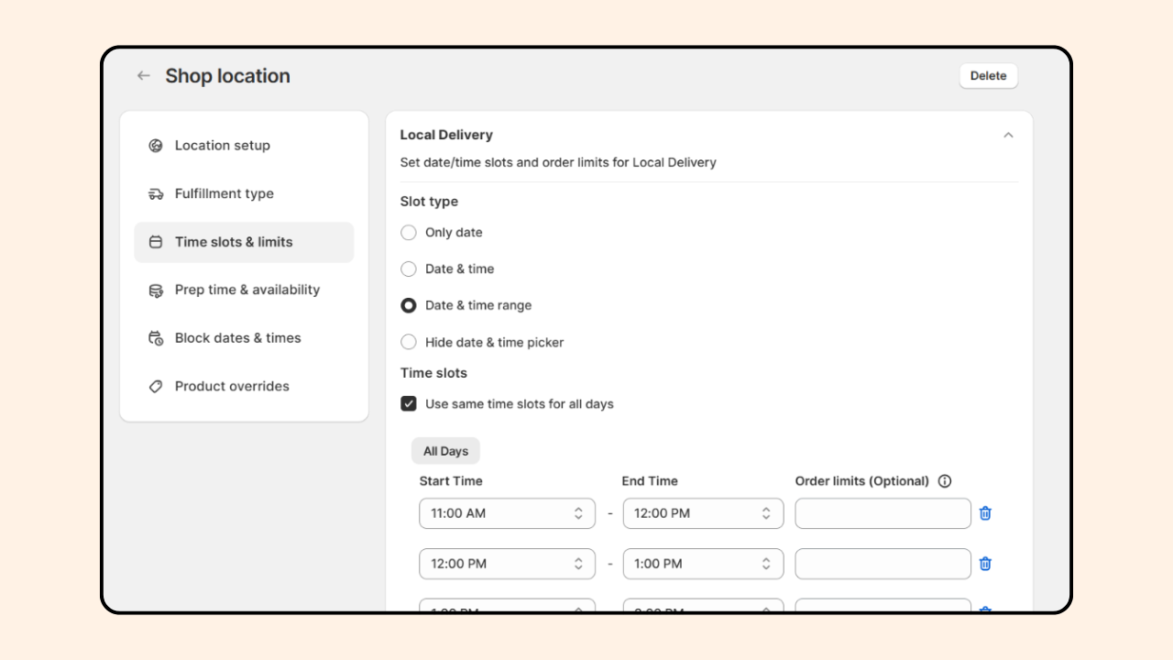Click the Block dates & times icon
The image size is (1173, 660).
coord(156,338)
